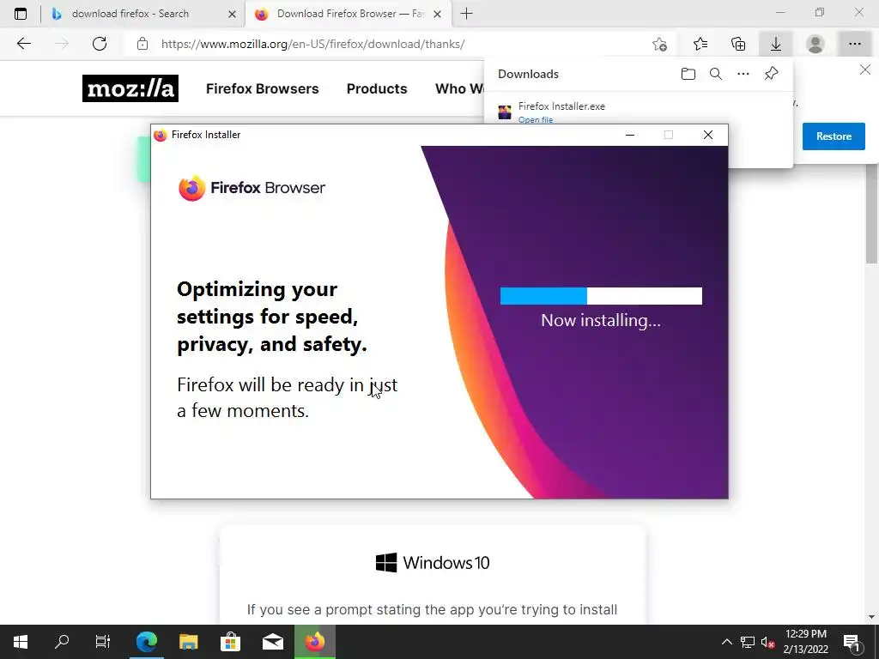This screenshot has height=659, width=879.
Task: Open the Windows Start menu
Action: [21, 642]
